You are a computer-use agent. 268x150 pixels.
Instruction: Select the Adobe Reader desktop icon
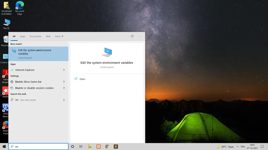click(x=5, y=77)
